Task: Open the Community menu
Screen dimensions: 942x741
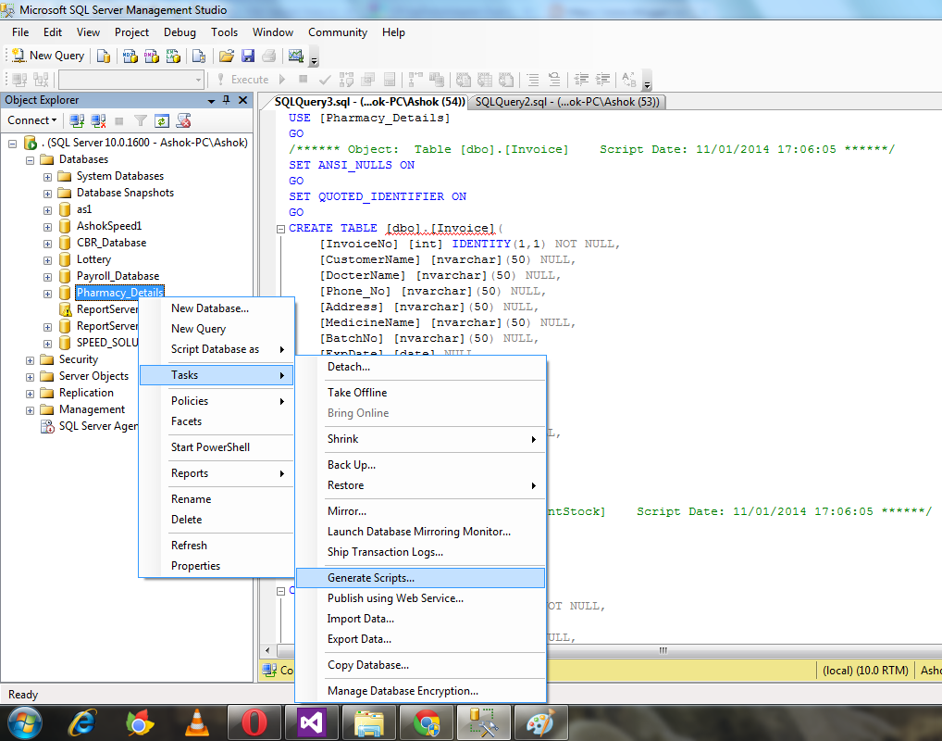Action: 338,32
